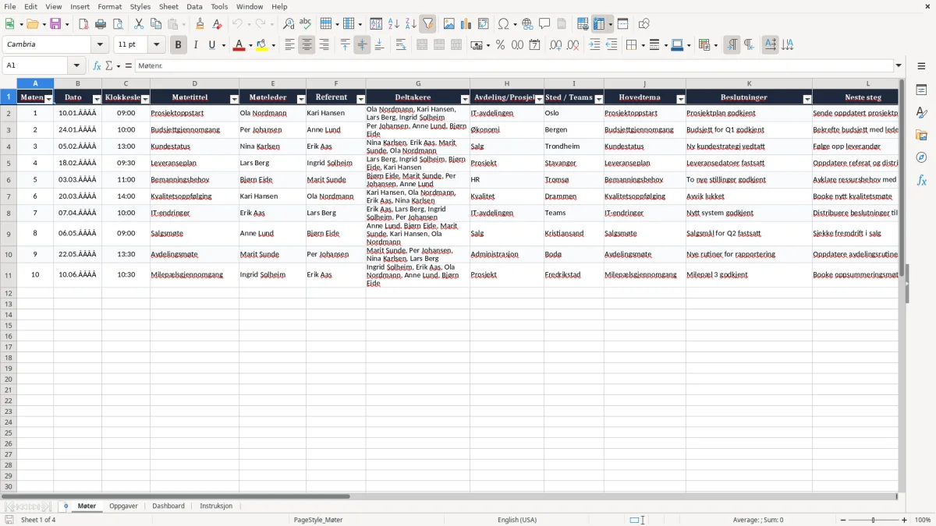Viewport: 936px width, 526px height.
Task: Click English (USA) language in status bar
Action: coord(517,520)
